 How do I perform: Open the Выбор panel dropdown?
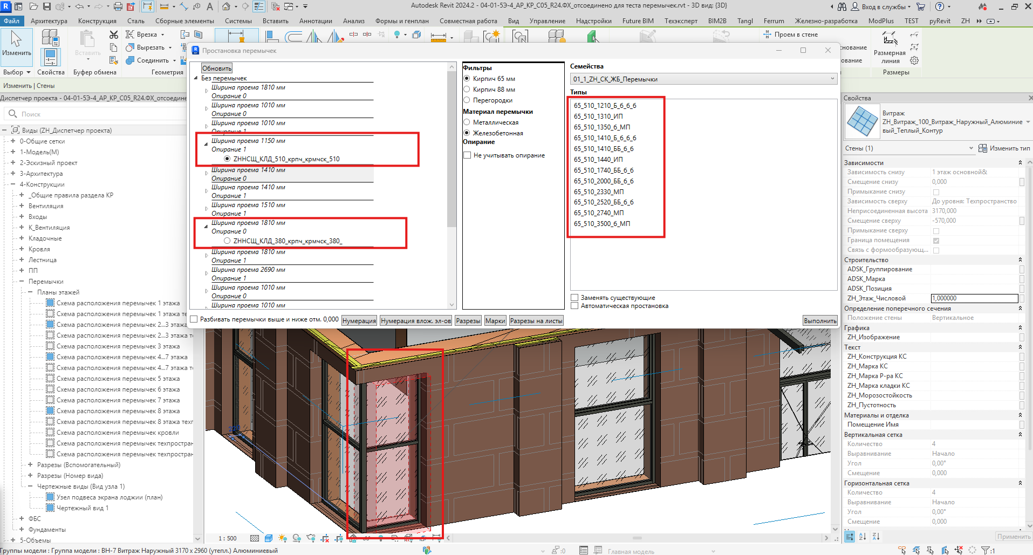click(17, 72)
